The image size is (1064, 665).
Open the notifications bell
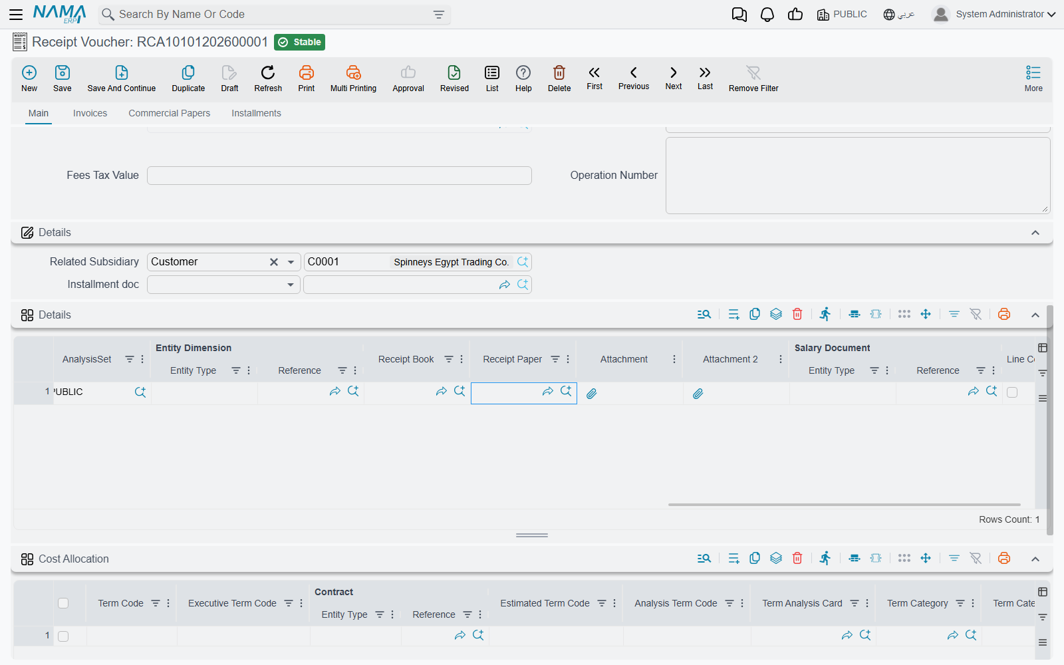tap(767, 15)
